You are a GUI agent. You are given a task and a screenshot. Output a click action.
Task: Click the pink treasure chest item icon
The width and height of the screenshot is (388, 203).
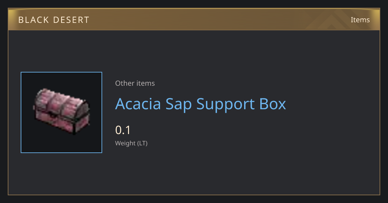click(x=61, y=111)
